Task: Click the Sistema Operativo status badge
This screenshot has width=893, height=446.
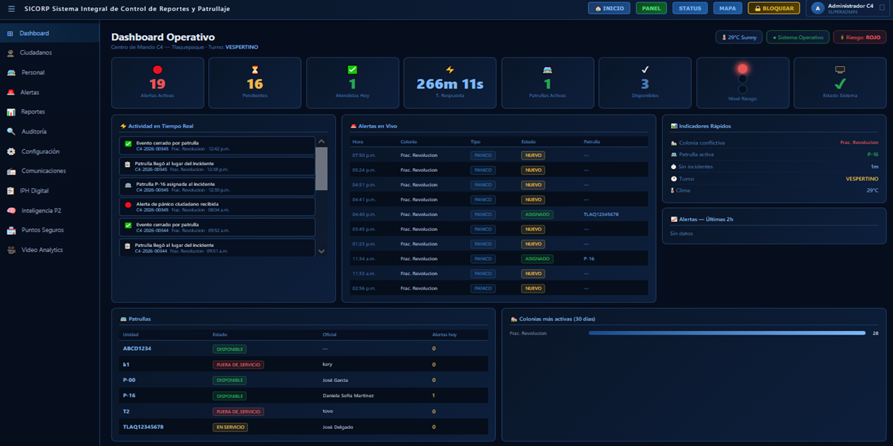Action: 798,37
